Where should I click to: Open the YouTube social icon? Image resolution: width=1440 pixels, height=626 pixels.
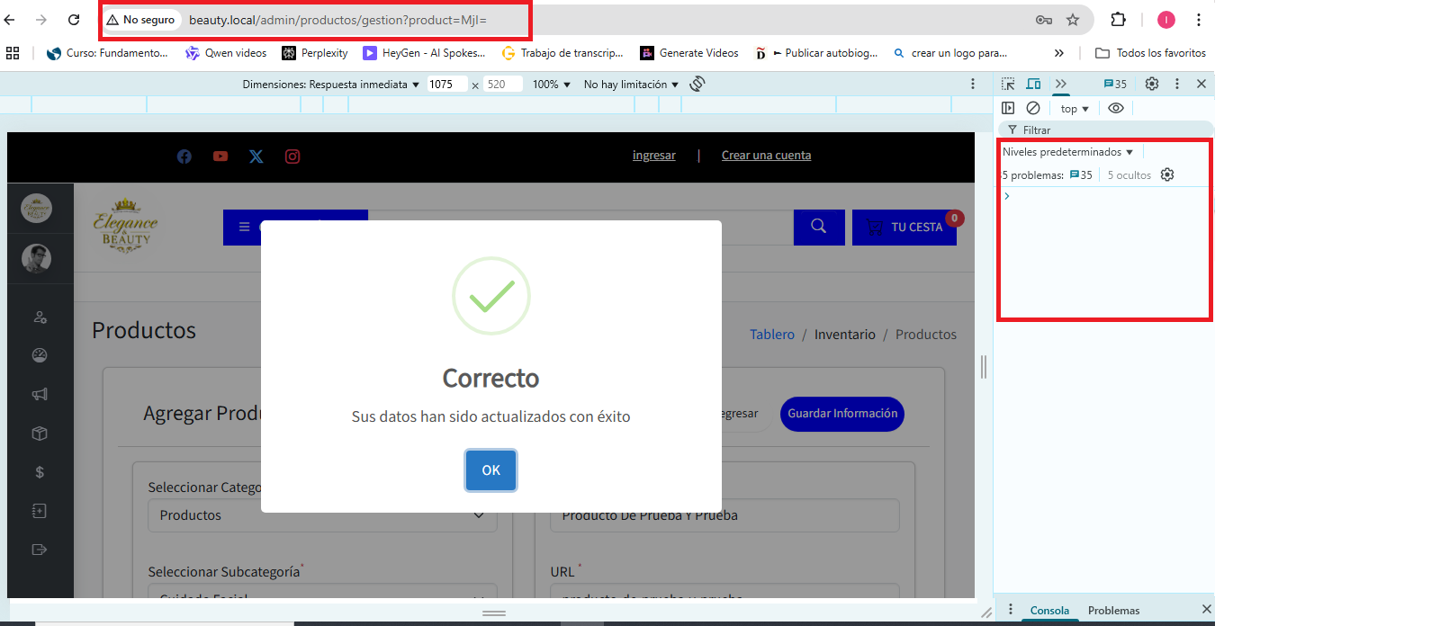tap(220, 156)
